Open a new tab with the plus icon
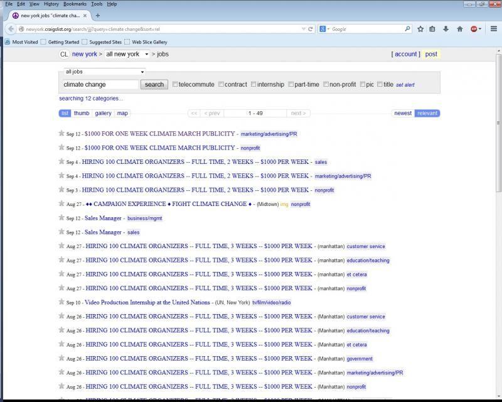The image size is (502, 402). (x=98, y=15)
